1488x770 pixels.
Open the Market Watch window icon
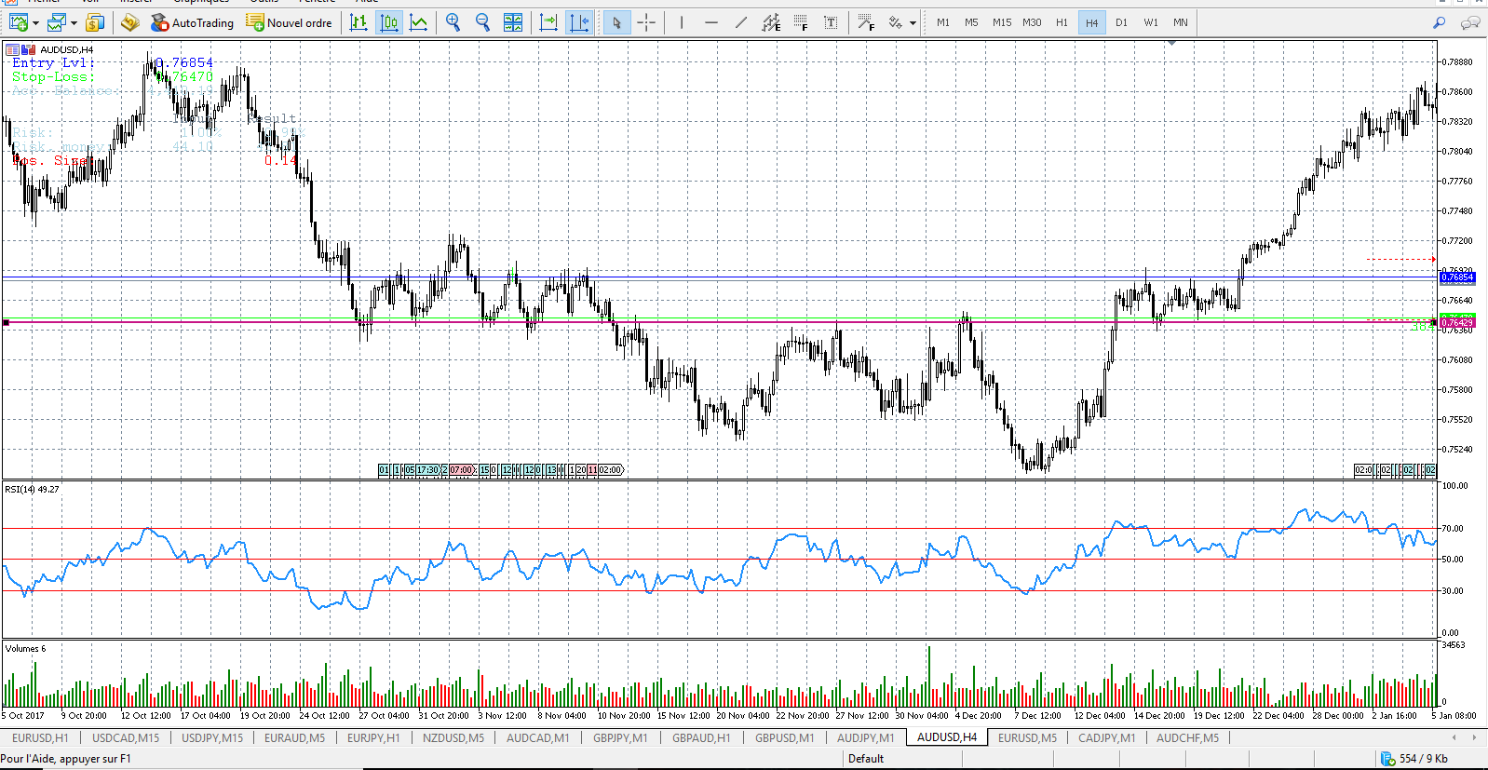pyautogui.click(x=94, y=22)
